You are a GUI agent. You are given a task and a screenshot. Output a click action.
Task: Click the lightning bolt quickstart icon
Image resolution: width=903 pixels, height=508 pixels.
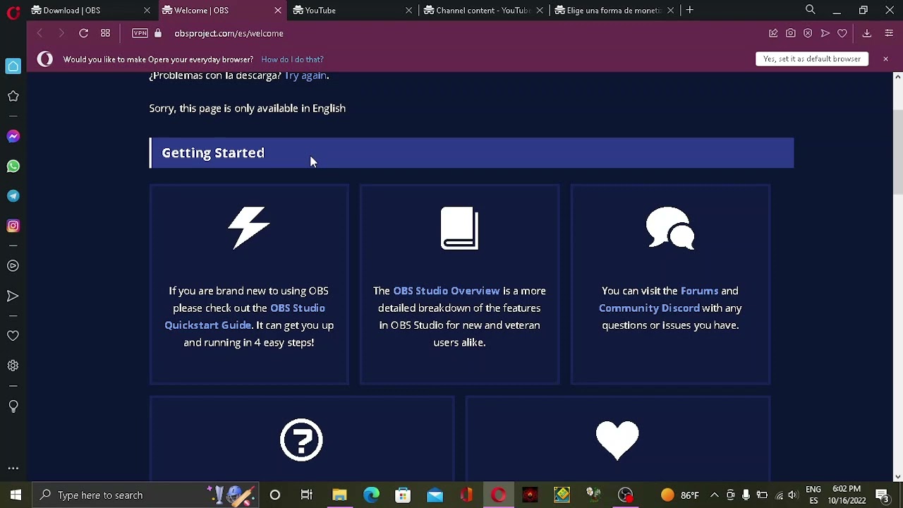(249, 228)
